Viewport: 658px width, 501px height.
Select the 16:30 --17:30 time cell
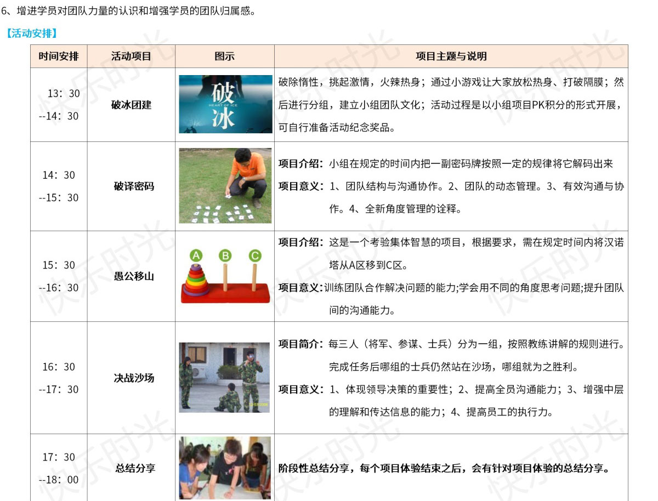tap(59, 378)
